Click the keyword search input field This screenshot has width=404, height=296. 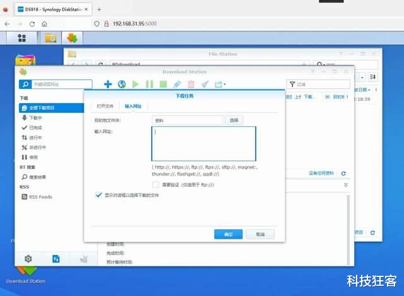click(x=62, y=84)
